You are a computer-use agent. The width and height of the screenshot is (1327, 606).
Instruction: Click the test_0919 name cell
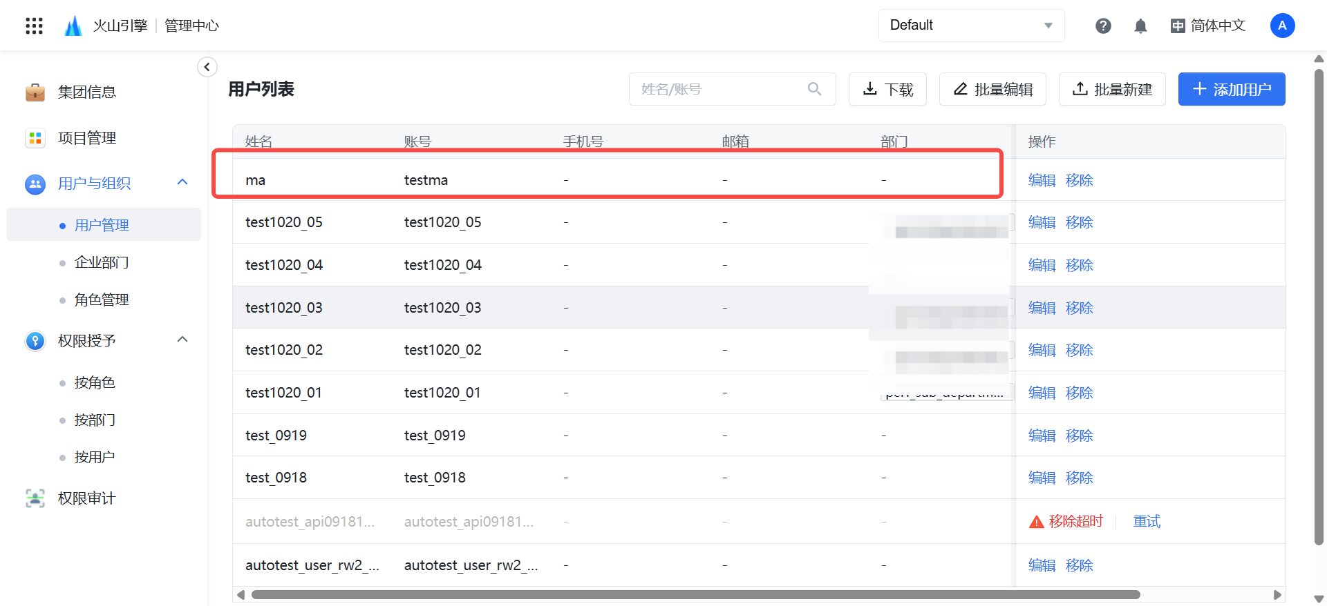coord(276,436)
